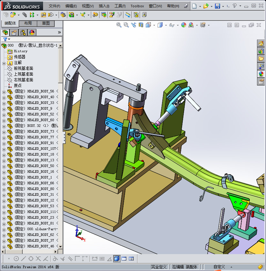Viewport: 266px width, 271px height.
Task: Open the DisplayManager tab in left panel
Action: [32, 32]
